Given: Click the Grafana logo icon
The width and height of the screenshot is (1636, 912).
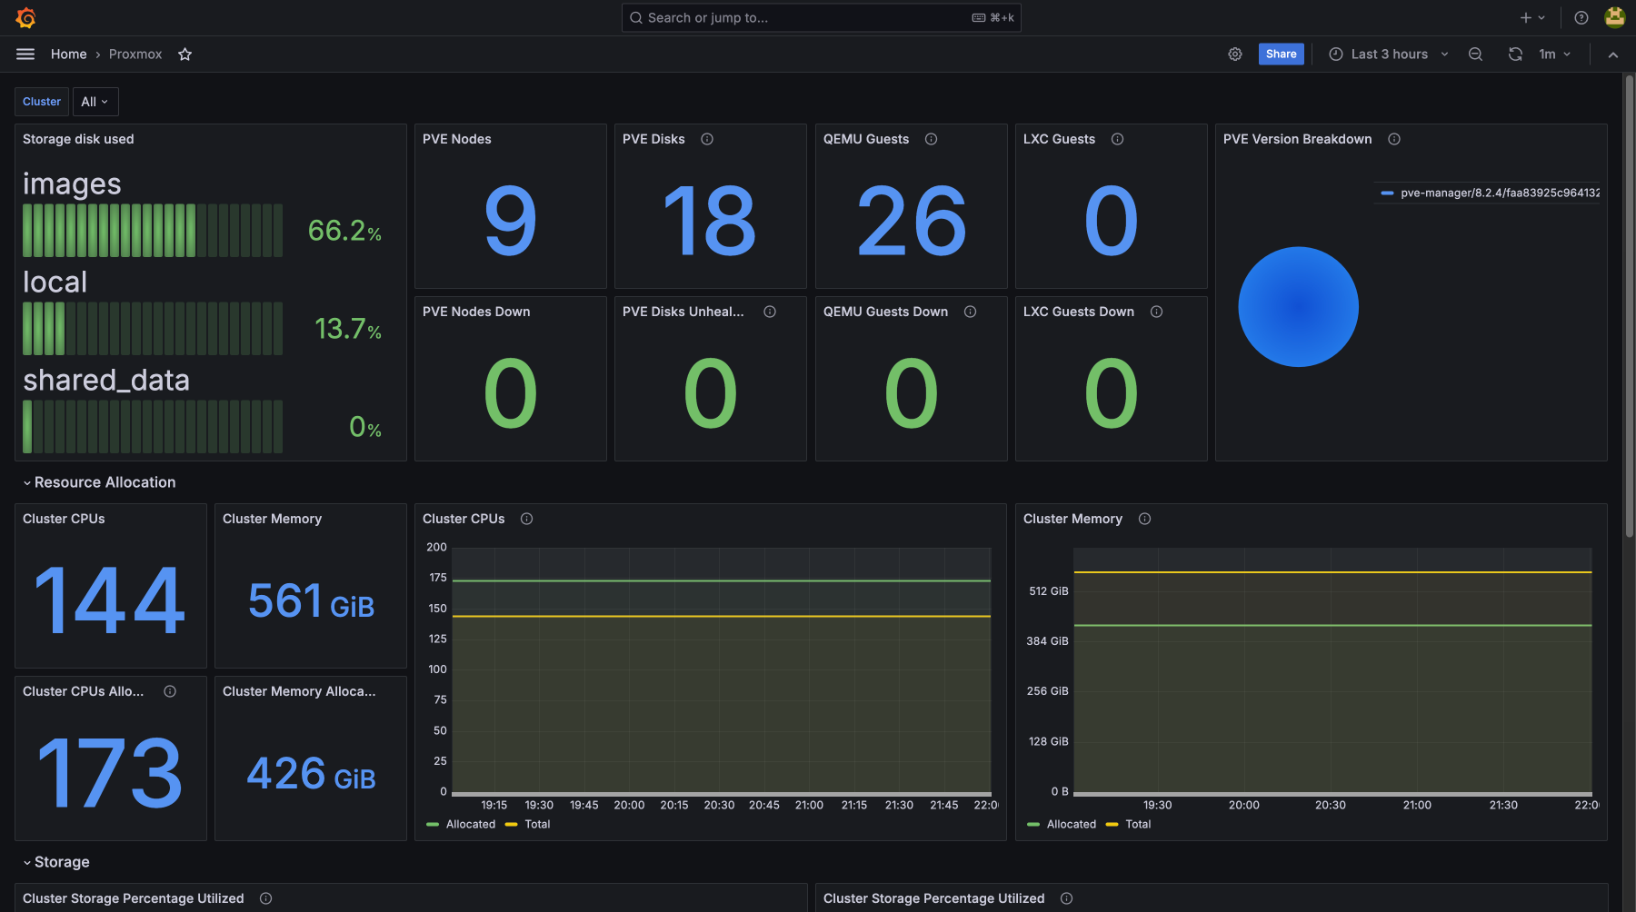Looking at the screenshot, I should [25, 17].
